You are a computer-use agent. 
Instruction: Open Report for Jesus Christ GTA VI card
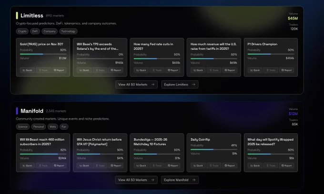tap(116, 166)
